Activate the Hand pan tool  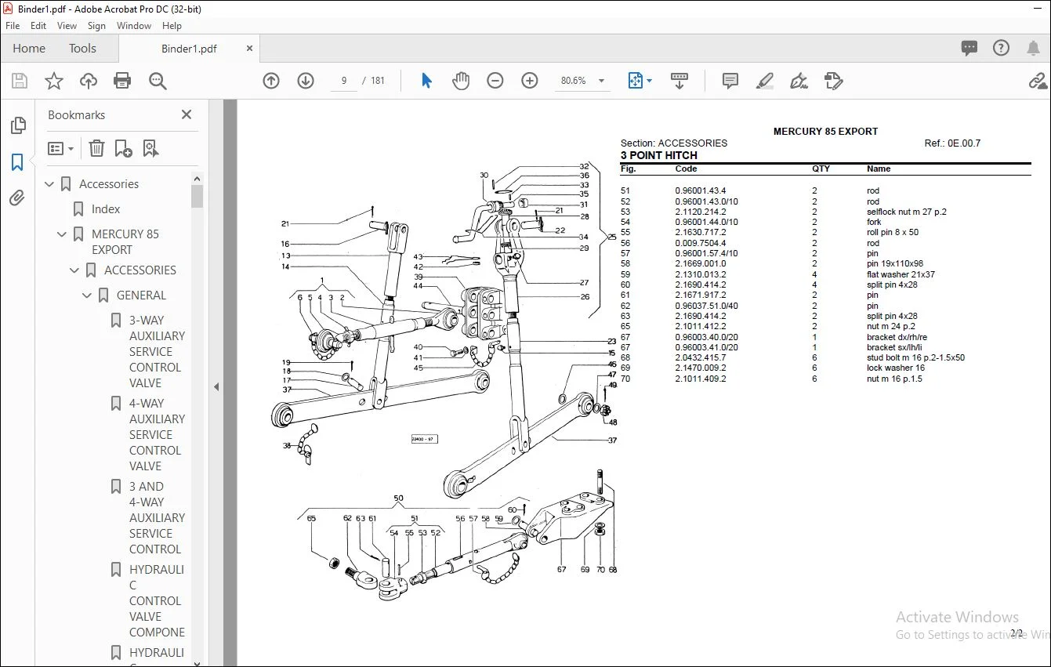tap(461, 81)
